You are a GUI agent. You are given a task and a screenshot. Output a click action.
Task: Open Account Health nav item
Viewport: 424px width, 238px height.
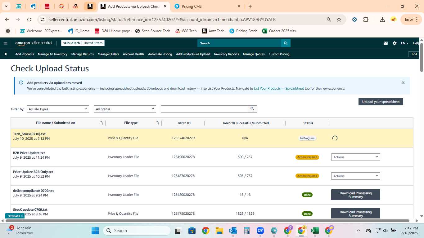(x=133, y=54)
